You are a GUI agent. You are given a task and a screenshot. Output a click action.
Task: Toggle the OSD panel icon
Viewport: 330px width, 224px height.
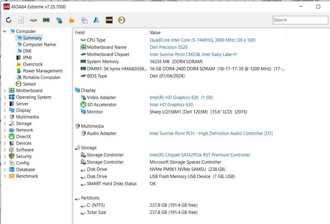pyautogui.click(x=109, y=20)
